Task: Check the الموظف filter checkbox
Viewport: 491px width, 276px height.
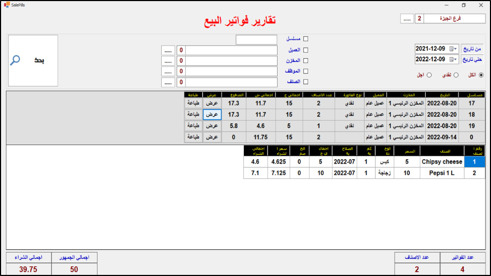Action: tap(305, 71)
